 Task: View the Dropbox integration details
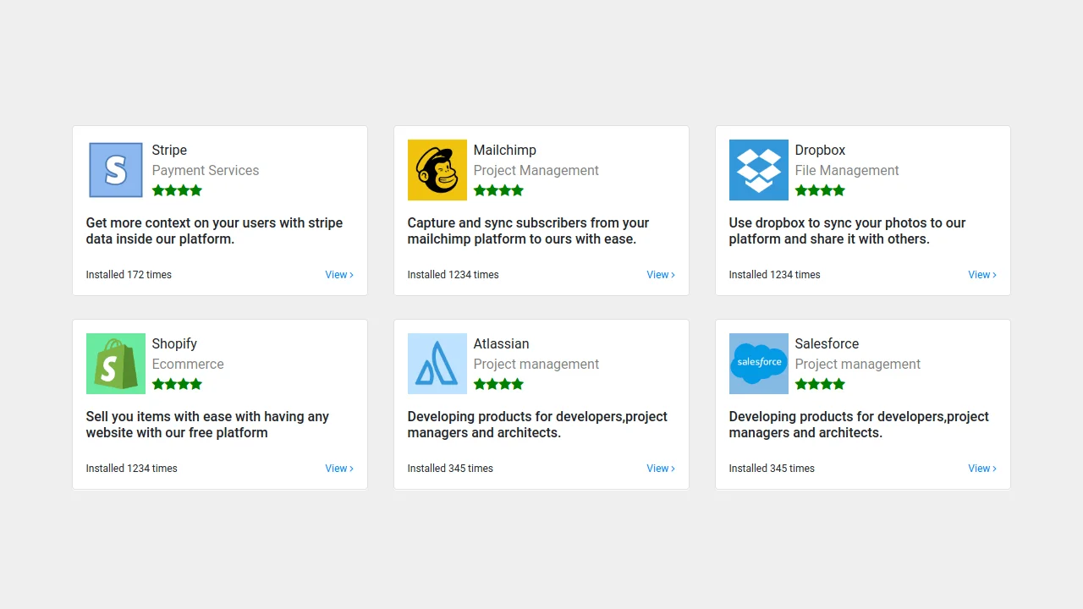(x=980, y=274)
